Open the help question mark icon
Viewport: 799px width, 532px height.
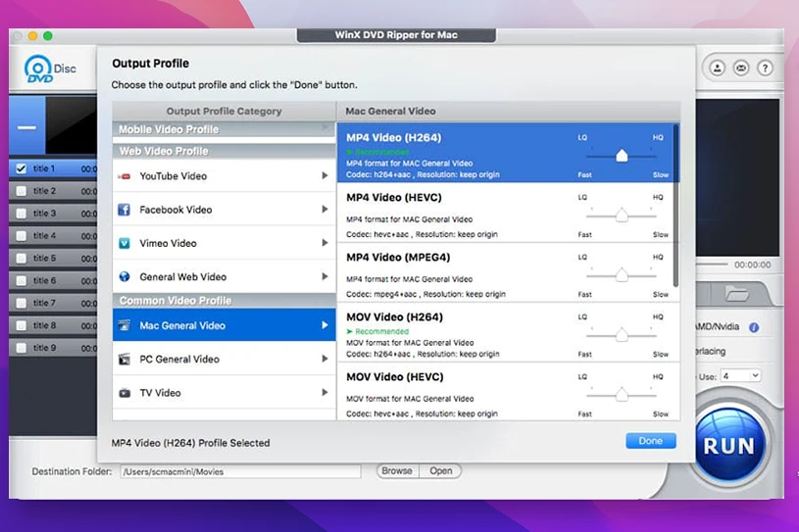[765, 68]
